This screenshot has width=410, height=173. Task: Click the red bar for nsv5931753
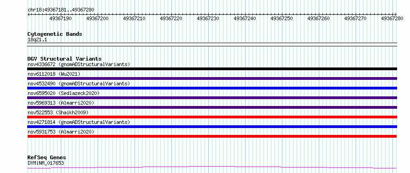pyautogui.click(x=212, y=136)
